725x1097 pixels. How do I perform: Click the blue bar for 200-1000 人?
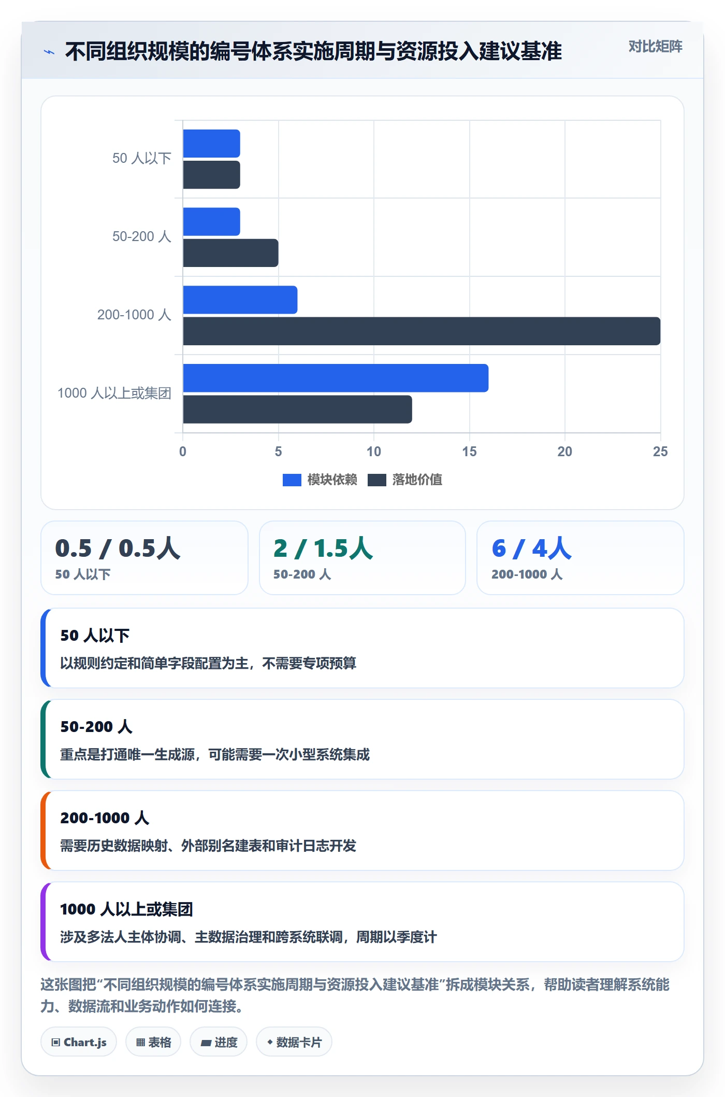(240, 300)
